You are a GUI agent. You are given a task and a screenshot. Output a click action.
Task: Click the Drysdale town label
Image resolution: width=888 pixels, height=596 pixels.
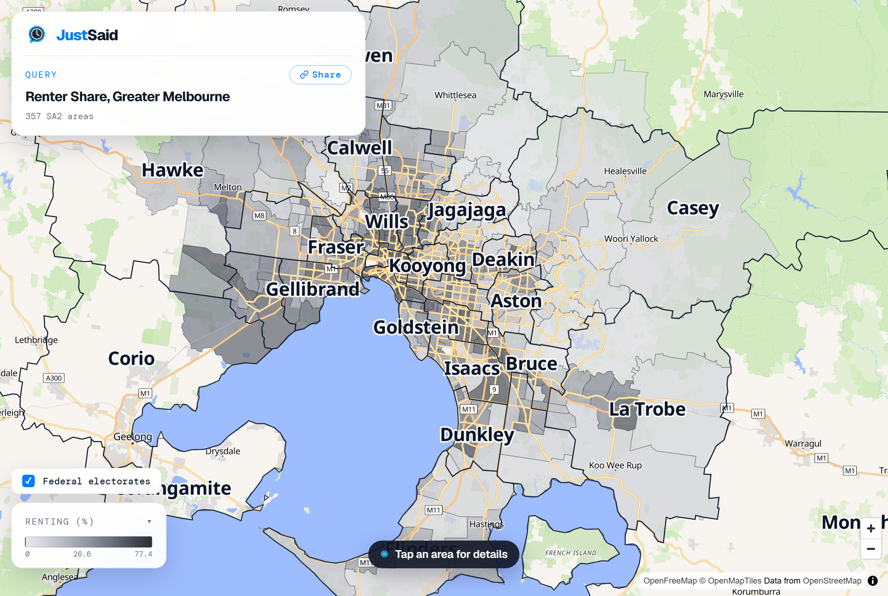point(223,451)
